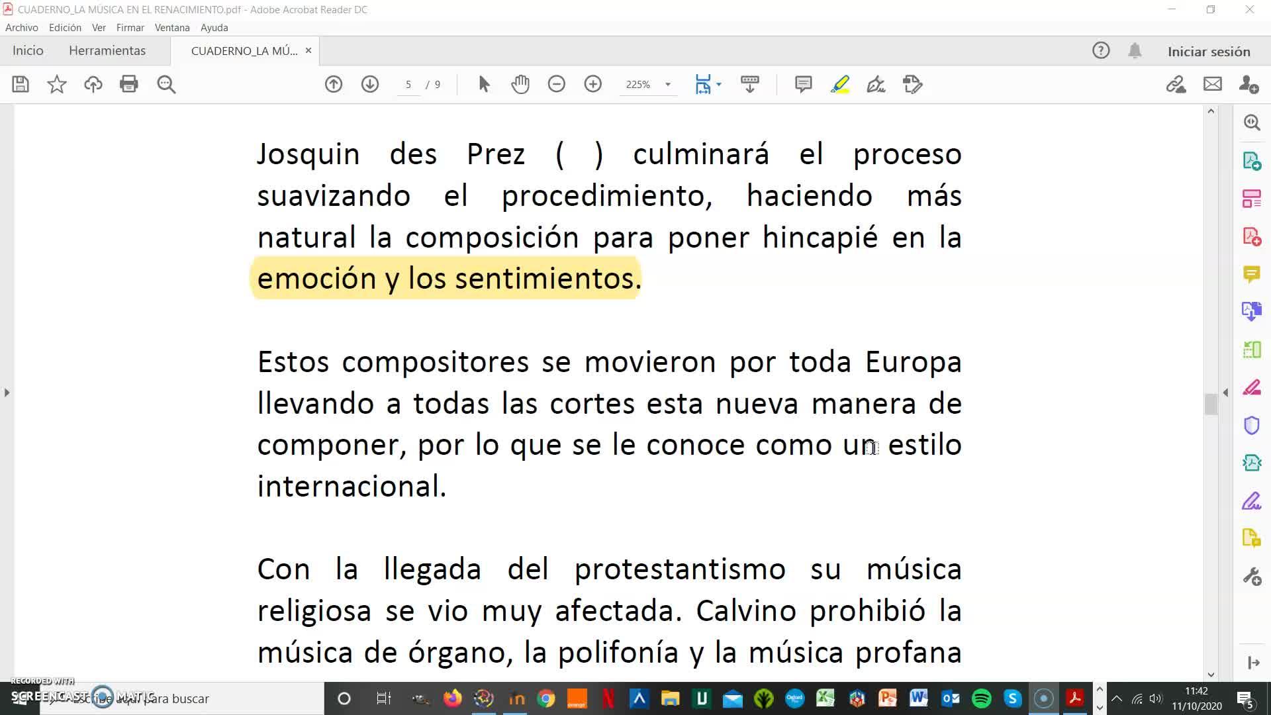Add a sticky note comment
1271x715 pixels.
click(x=803, y=84)
